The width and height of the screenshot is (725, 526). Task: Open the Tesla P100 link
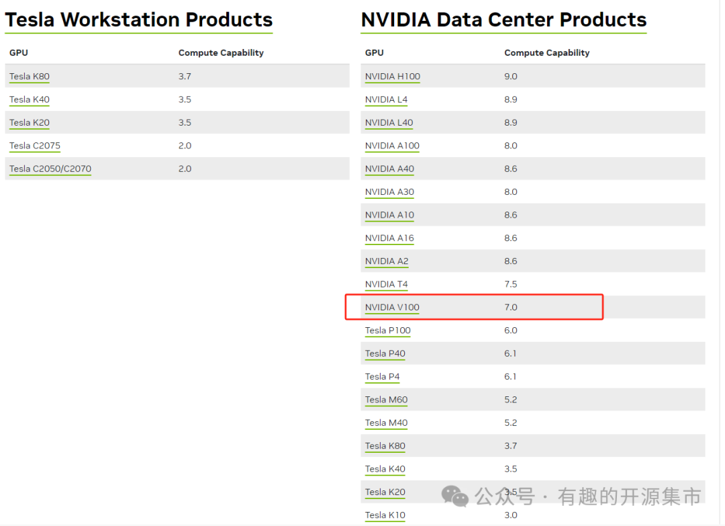tap(387, 331)
